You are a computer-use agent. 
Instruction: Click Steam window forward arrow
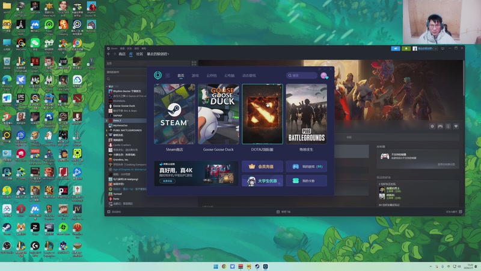point(114,54)
